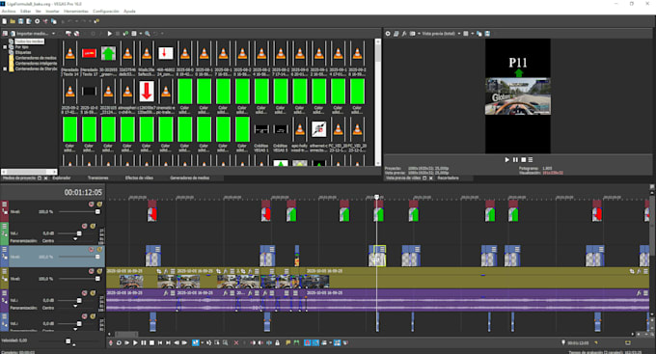Open the Ayuda menu
The width and height of the screenshot is (656, 354).
pyautogui.click(x=129, y=12)
